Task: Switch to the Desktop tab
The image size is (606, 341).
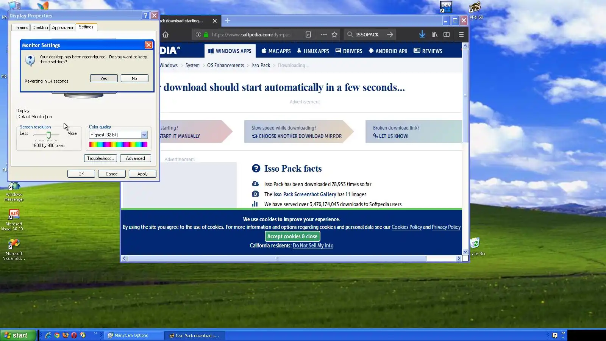Action: tap(40, 28)
